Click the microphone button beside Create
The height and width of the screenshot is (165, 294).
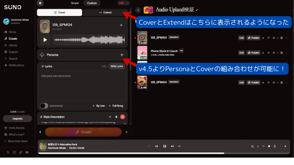[x=40, y=132]
